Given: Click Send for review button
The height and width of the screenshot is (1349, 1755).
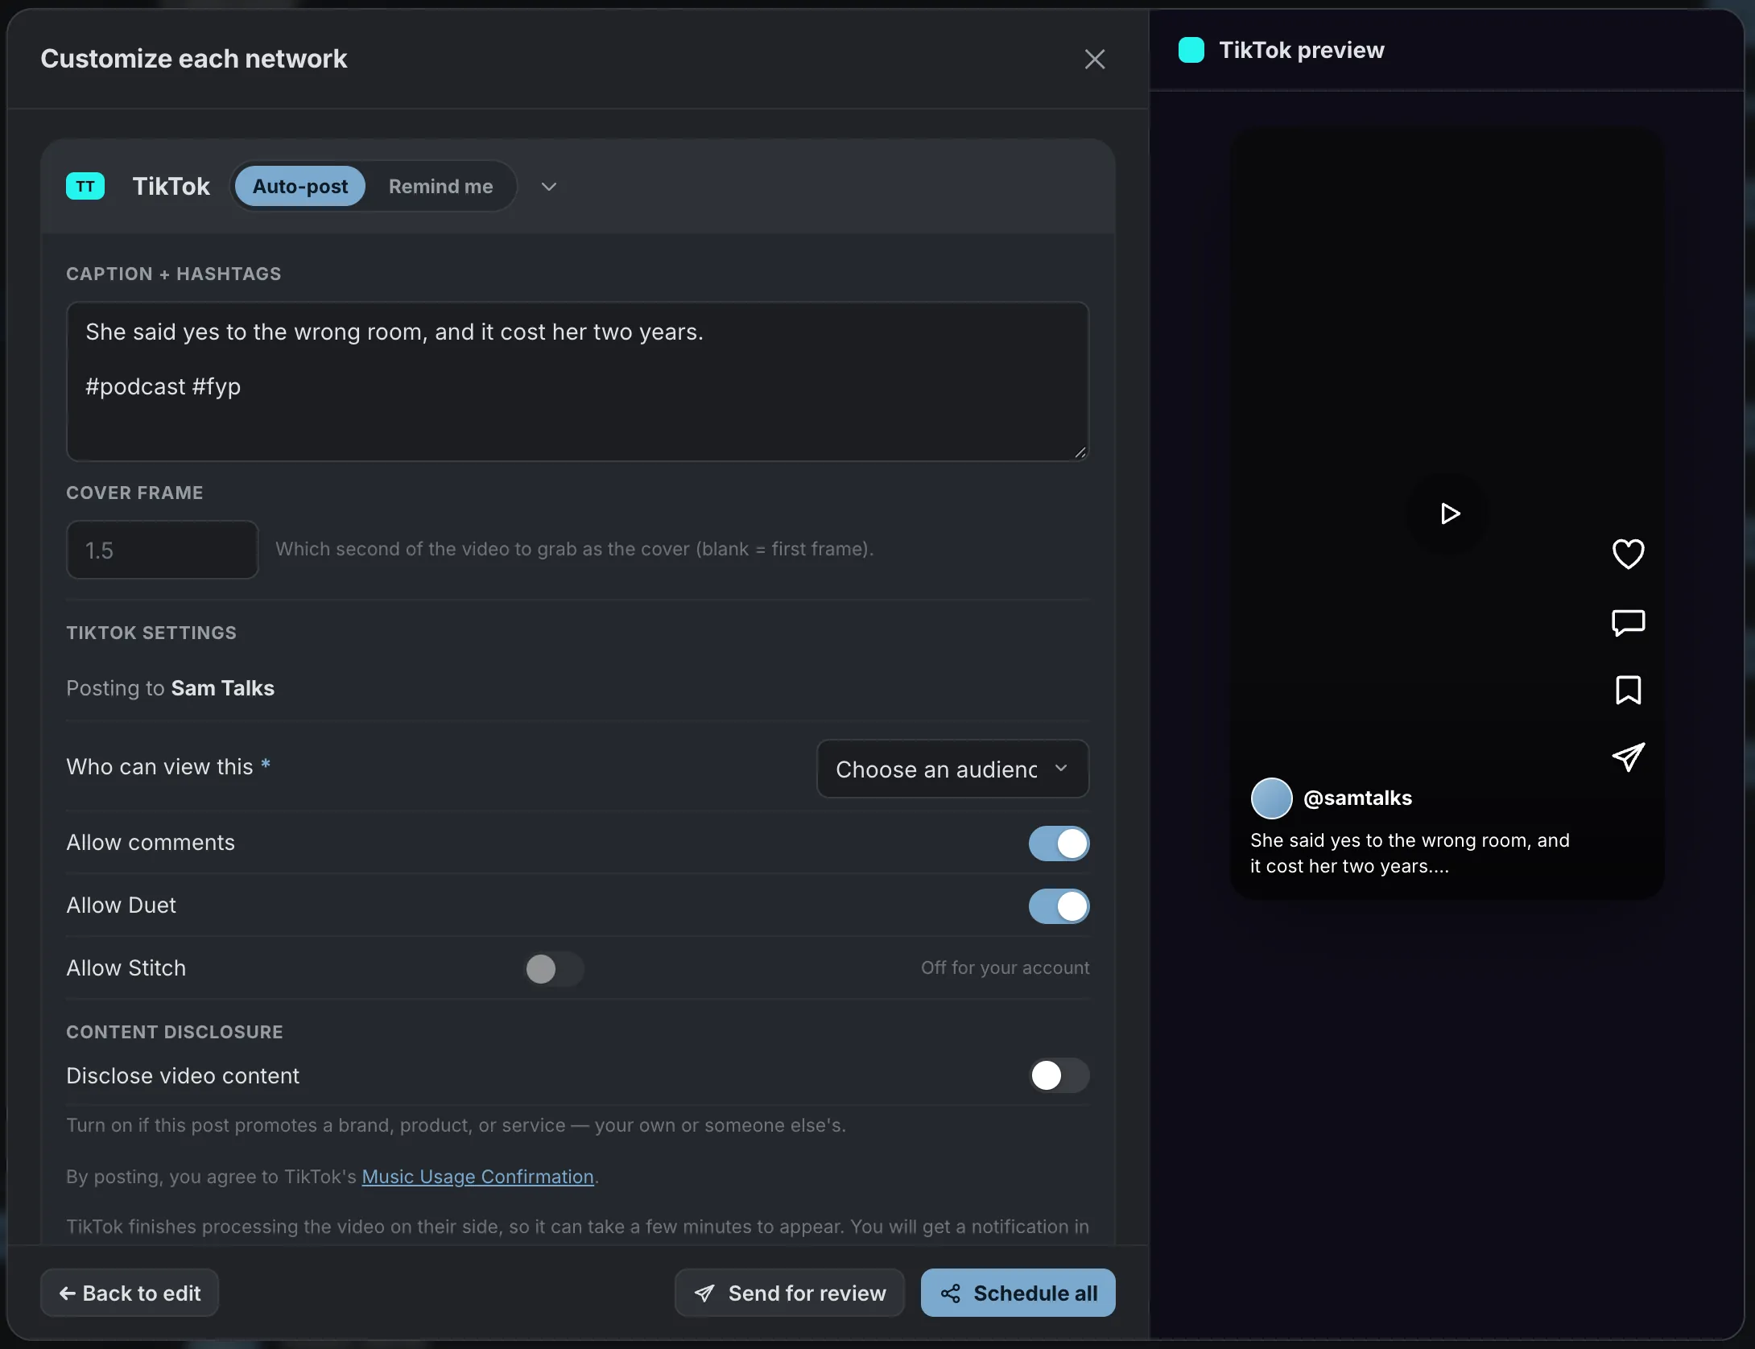Looking at the screenshot, I should coord(790,1293).
